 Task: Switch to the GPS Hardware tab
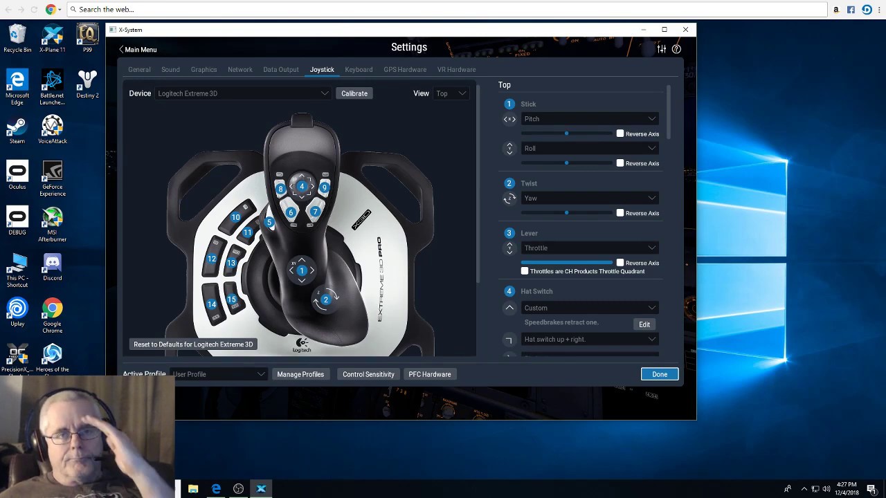click(405, 69)
